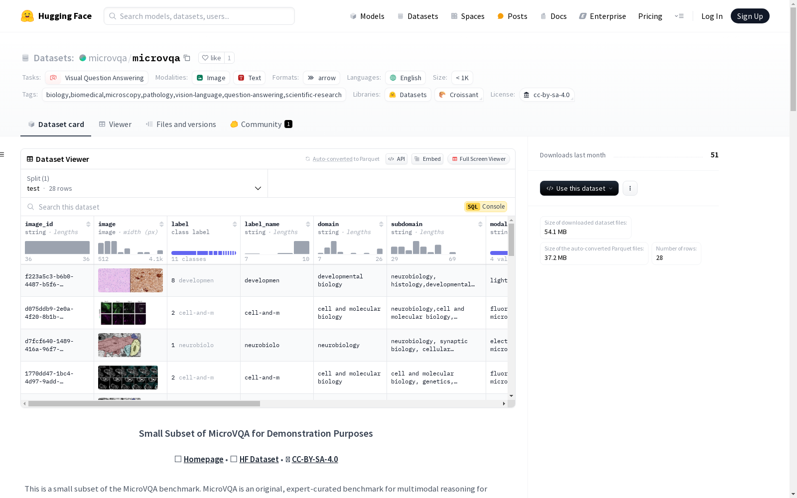Select the arrow format tag

[x=321, y=78]
